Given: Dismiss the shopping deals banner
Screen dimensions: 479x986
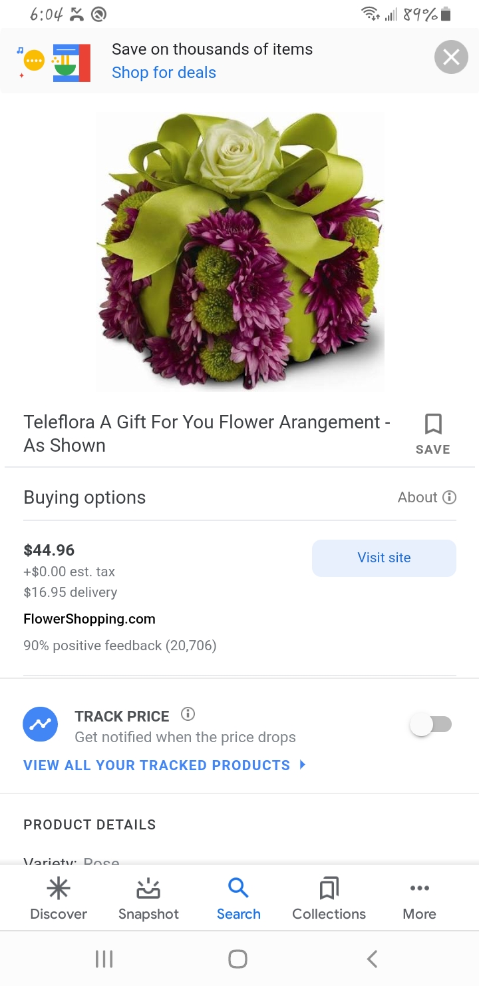Looking at the screenshot, I should click(451, 58).
